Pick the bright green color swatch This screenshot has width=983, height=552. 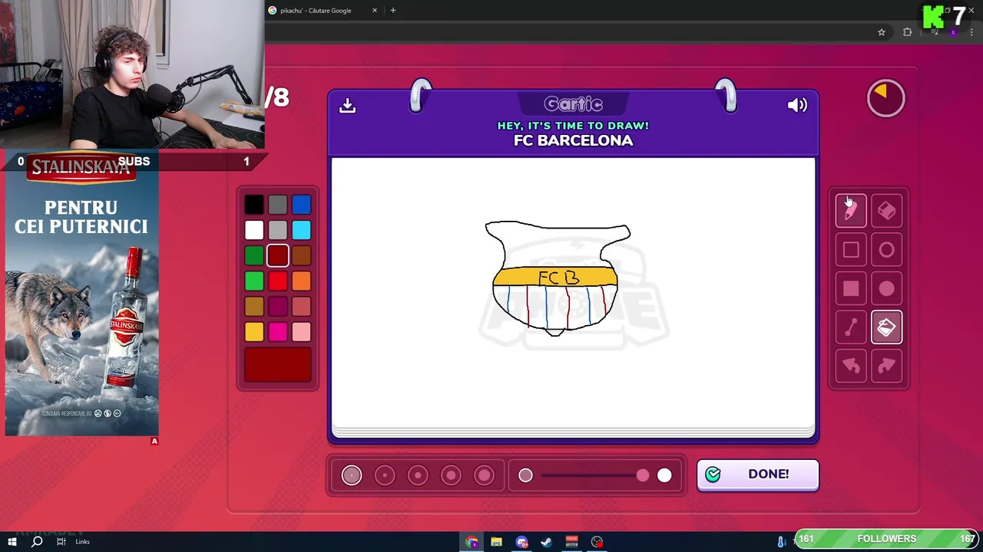click(254, 281)
